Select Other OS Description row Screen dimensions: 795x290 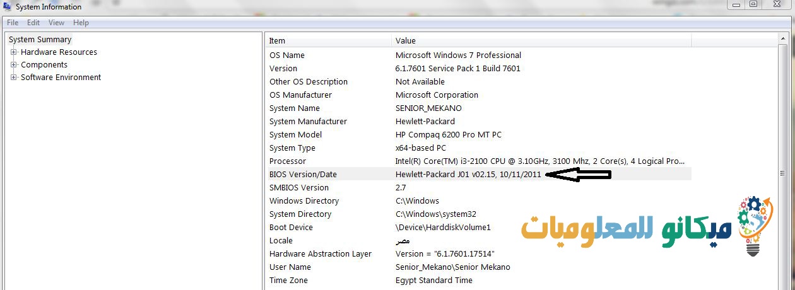478,82
